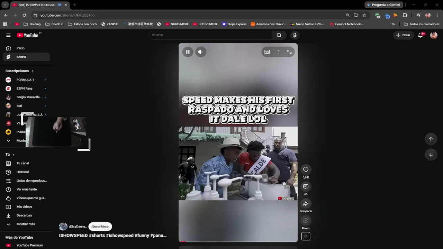Open the Falopa con pochi bookmarks folder

coord(82,24)
